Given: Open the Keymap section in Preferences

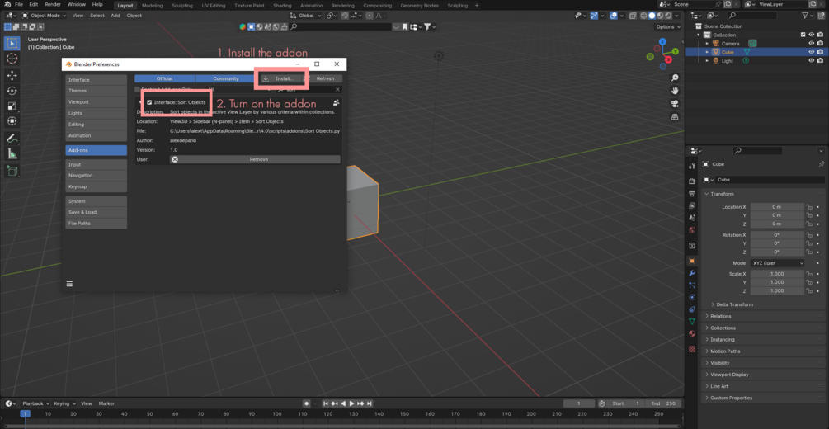Looking at the screenshot, I should point(97,186).
